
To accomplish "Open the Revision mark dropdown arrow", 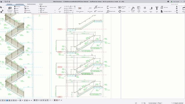I will point(129,8).
